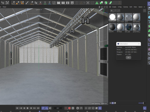Toggle rotation key recording icon

click(89, 108)
